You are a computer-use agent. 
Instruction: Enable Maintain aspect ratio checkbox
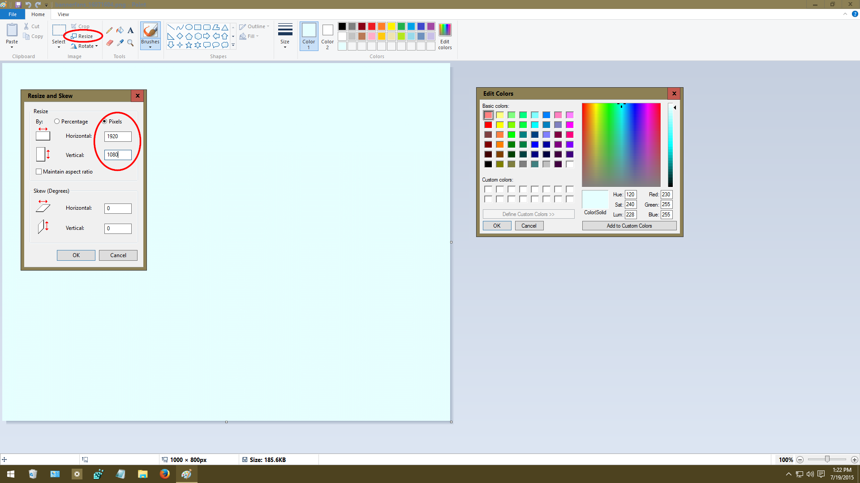[39, 172]
